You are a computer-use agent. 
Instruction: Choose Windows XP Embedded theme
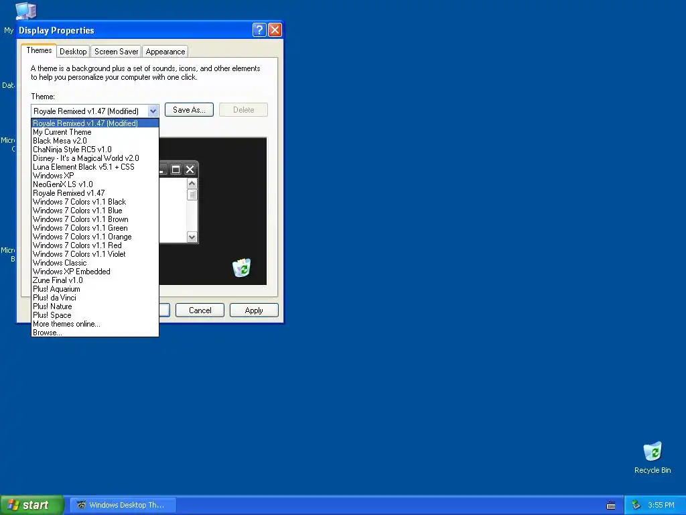pyautogui.click(x=95, y=272)
